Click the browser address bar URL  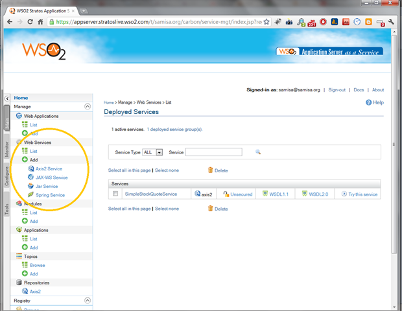point(159,22)
